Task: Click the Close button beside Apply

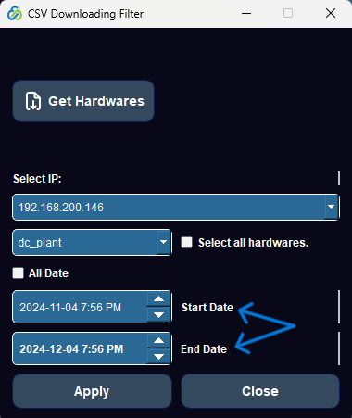Action: point(260,391)
